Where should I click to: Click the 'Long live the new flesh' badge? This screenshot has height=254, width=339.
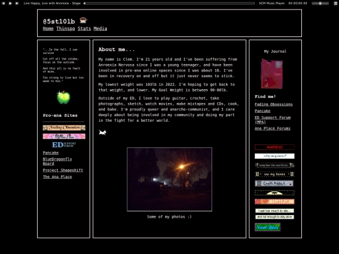point(274,165)
